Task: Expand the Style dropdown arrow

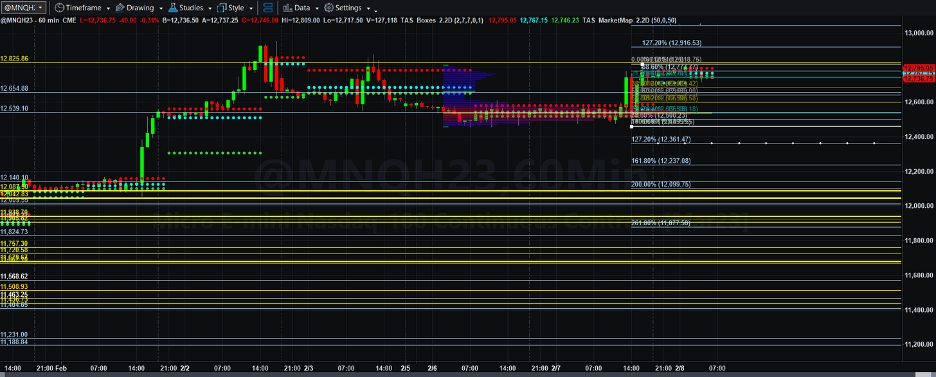Action: coord(250,8)
